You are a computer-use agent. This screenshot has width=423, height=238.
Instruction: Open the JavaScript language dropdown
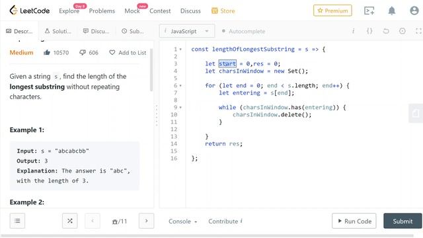pos(187,31)
